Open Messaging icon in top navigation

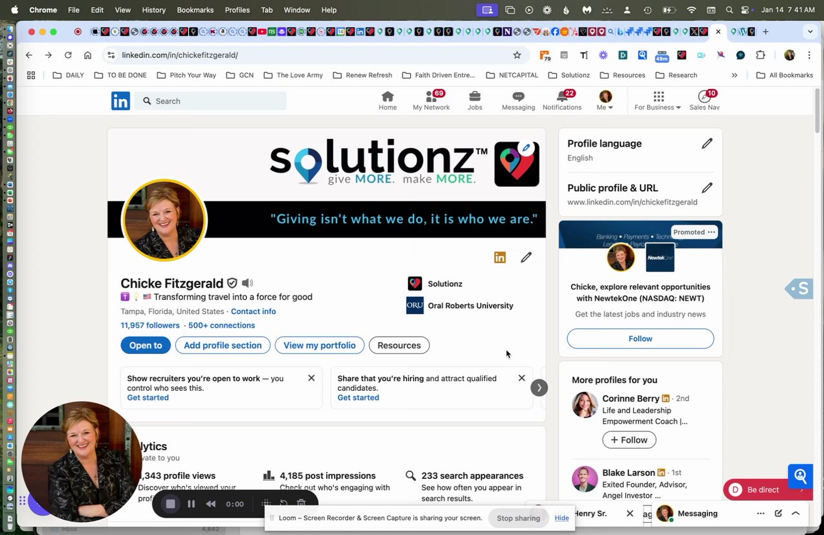[518, 97]
